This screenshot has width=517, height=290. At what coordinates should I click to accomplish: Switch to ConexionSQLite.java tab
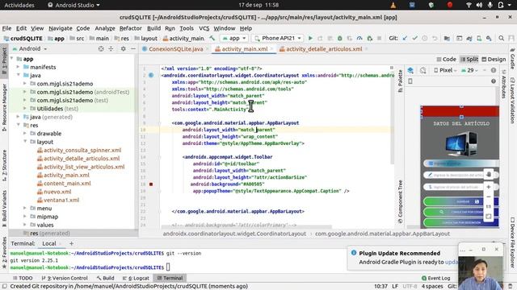coord(175,49)
